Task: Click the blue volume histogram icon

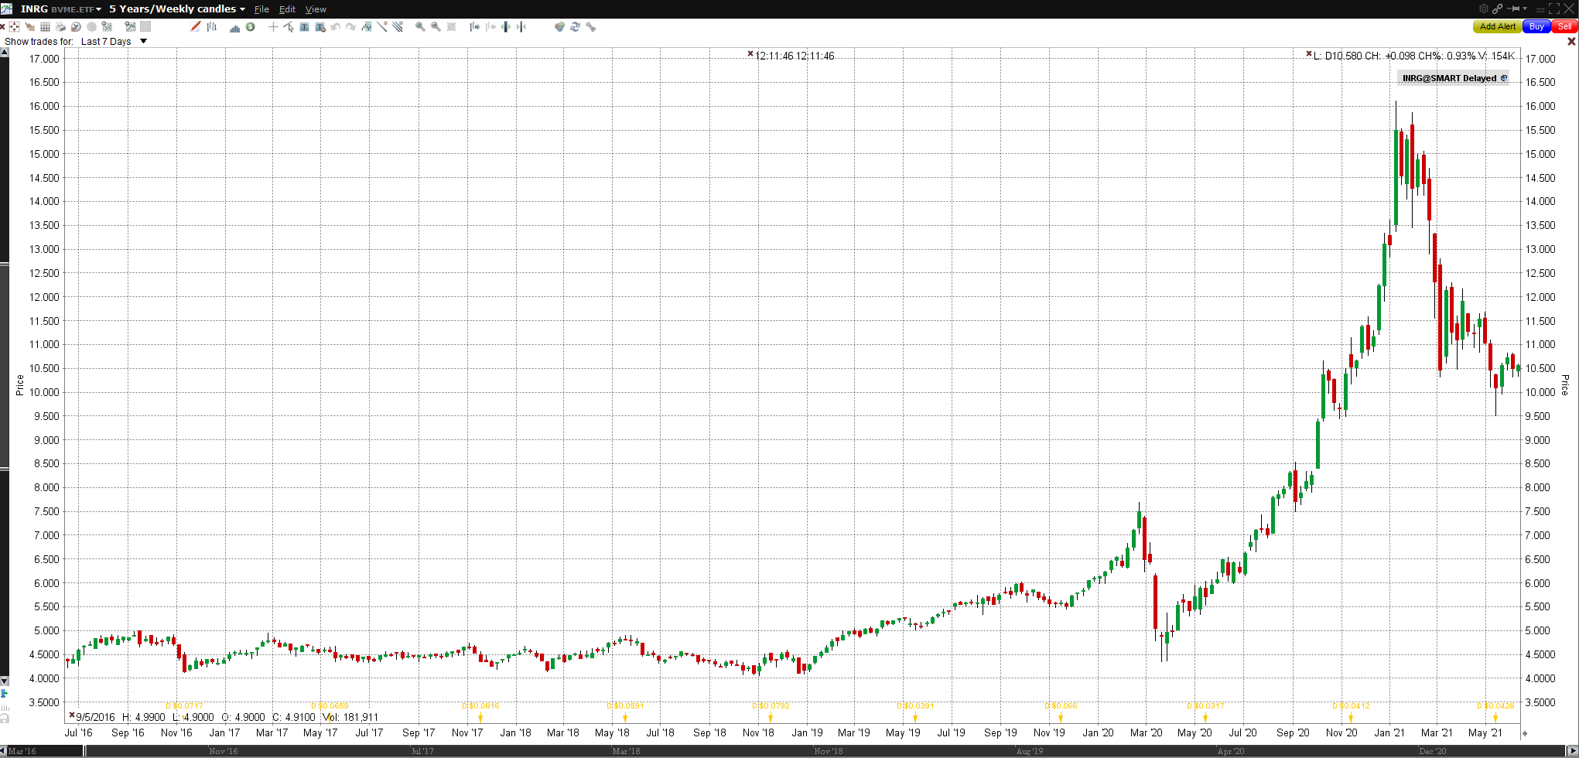Action: 234,27
